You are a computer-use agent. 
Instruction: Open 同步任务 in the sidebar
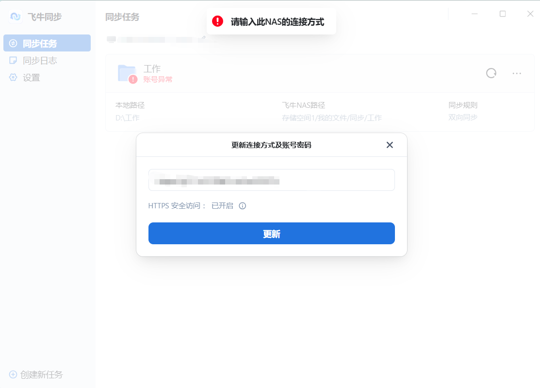[x=47, y=43]
